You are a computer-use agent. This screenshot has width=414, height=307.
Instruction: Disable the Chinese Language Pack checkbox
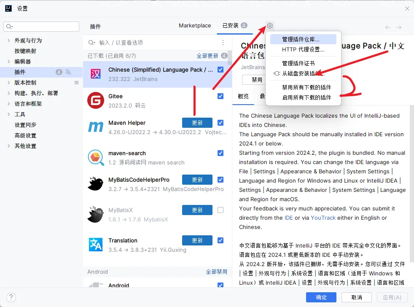click(220, 70)
